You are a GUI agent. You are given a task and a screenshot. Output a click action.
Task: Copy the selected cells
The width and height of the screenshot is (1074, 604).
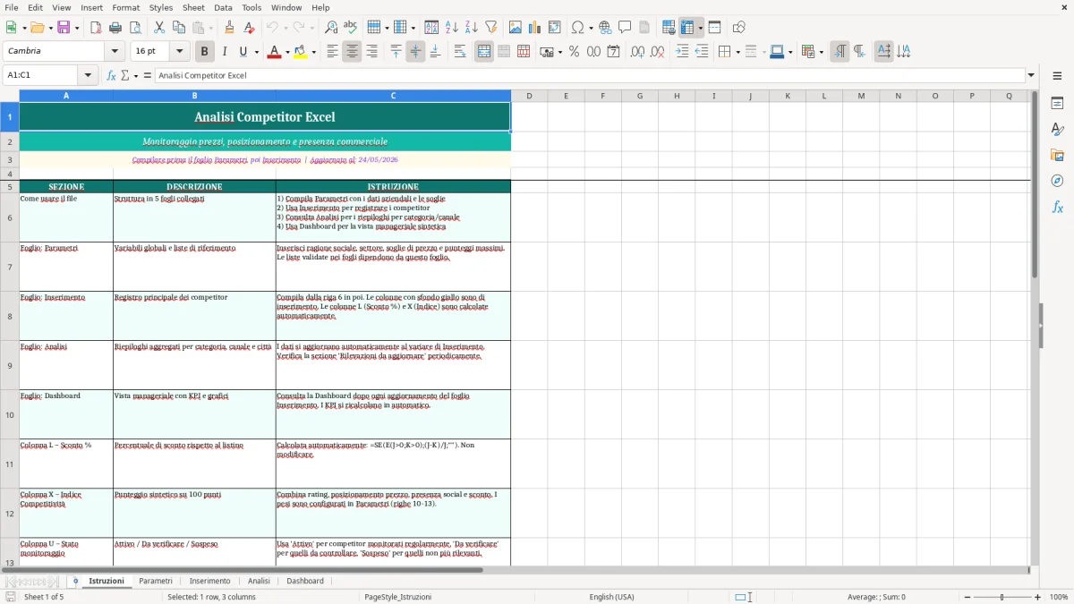tap(179, 28)
